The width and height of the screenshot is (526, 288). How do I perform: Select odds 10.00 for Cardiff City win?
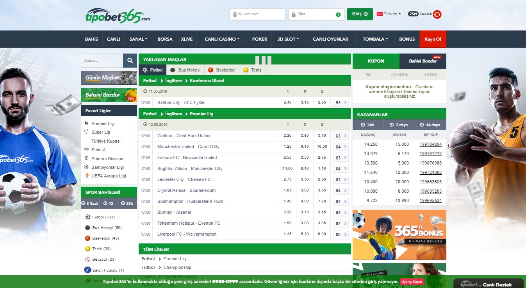click(322, 147)
